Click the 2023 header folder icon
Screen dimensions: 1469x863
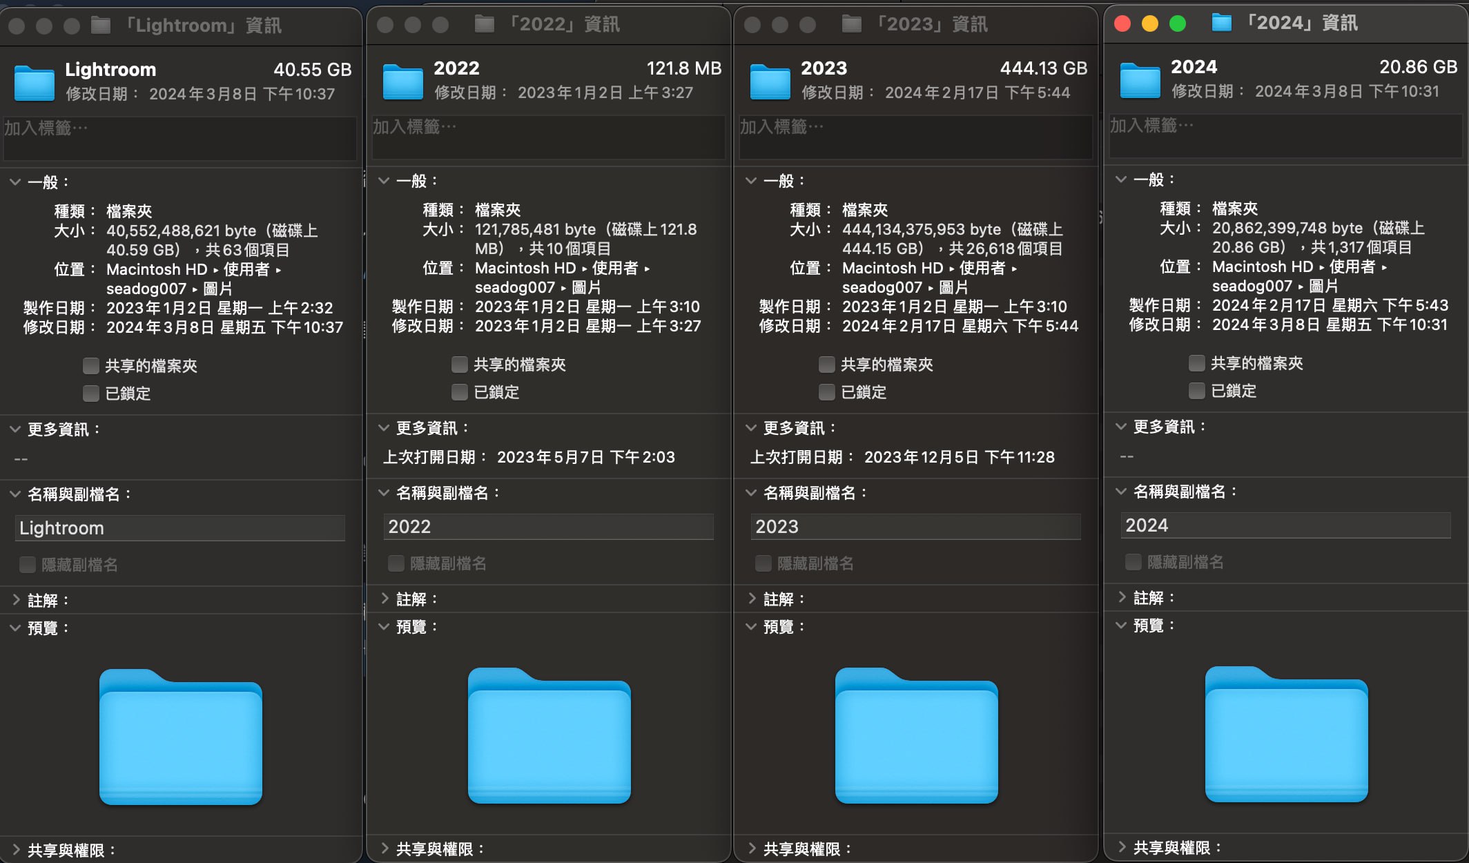(x=770, y=81)
